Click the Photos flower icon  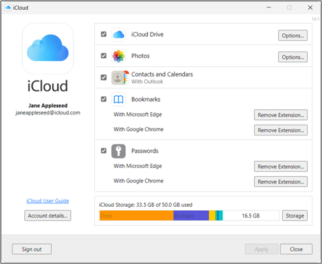(x=119, y=56)
